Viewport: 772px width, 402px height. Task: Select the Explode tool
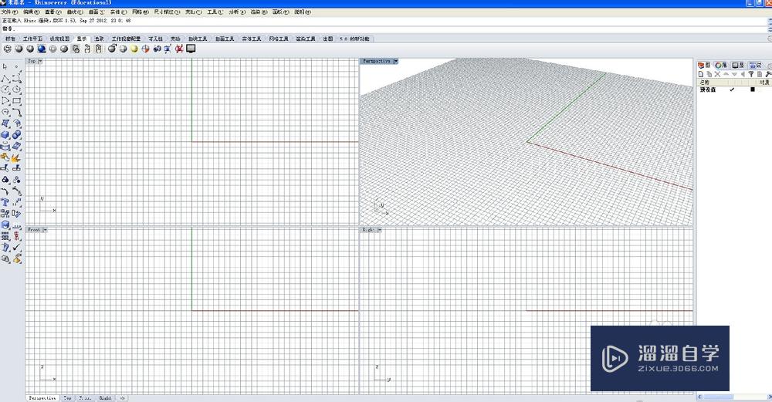pyautogui.click(x=17, y=157)
